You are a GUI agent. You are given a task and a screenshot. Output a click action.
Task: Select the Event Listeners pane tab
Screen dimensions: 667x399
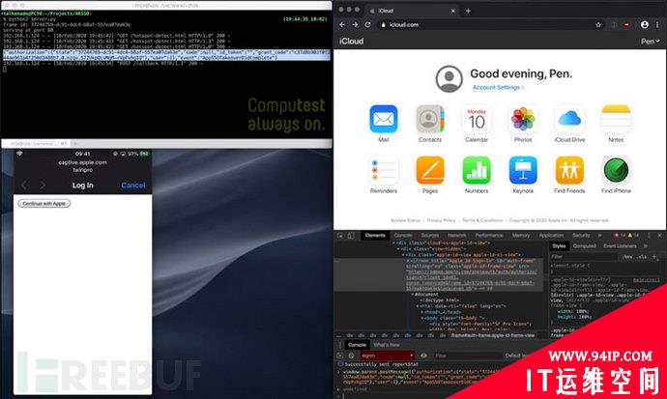tap(620, 246)
